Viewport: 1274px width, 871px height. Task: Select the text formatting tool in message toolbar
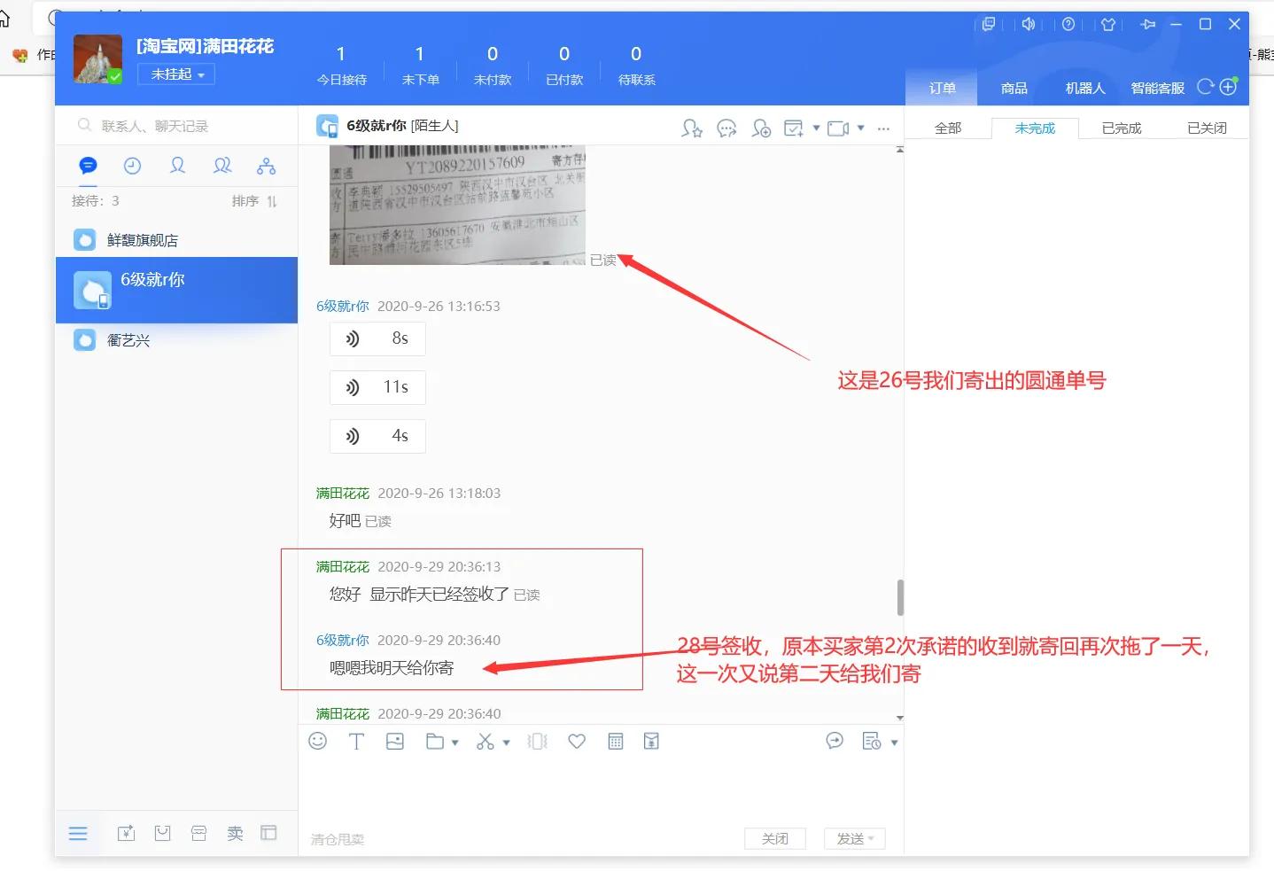click(356, 741)
